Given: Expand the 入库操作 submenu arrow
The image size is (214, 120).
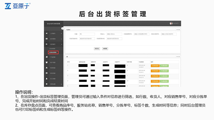Looking at the screenshot, I should tap(61, 34).
